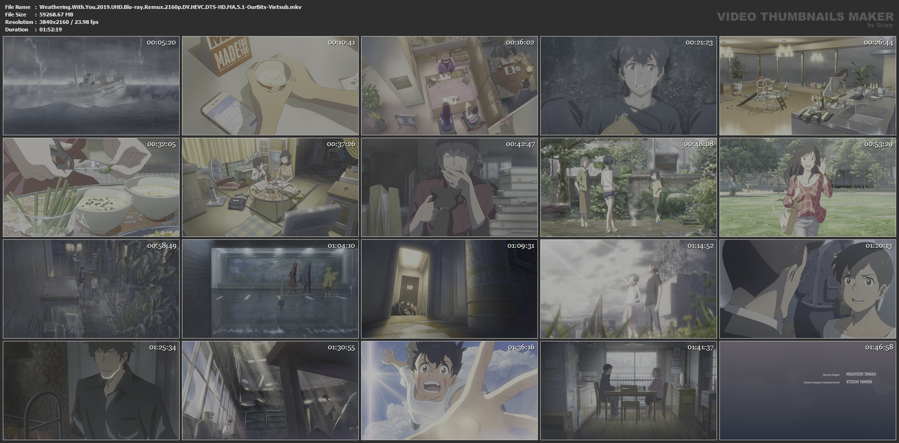Click the Resolution label
Image resolution: width=899 pixels, height=443 pixels.
[x=19, y=22]
